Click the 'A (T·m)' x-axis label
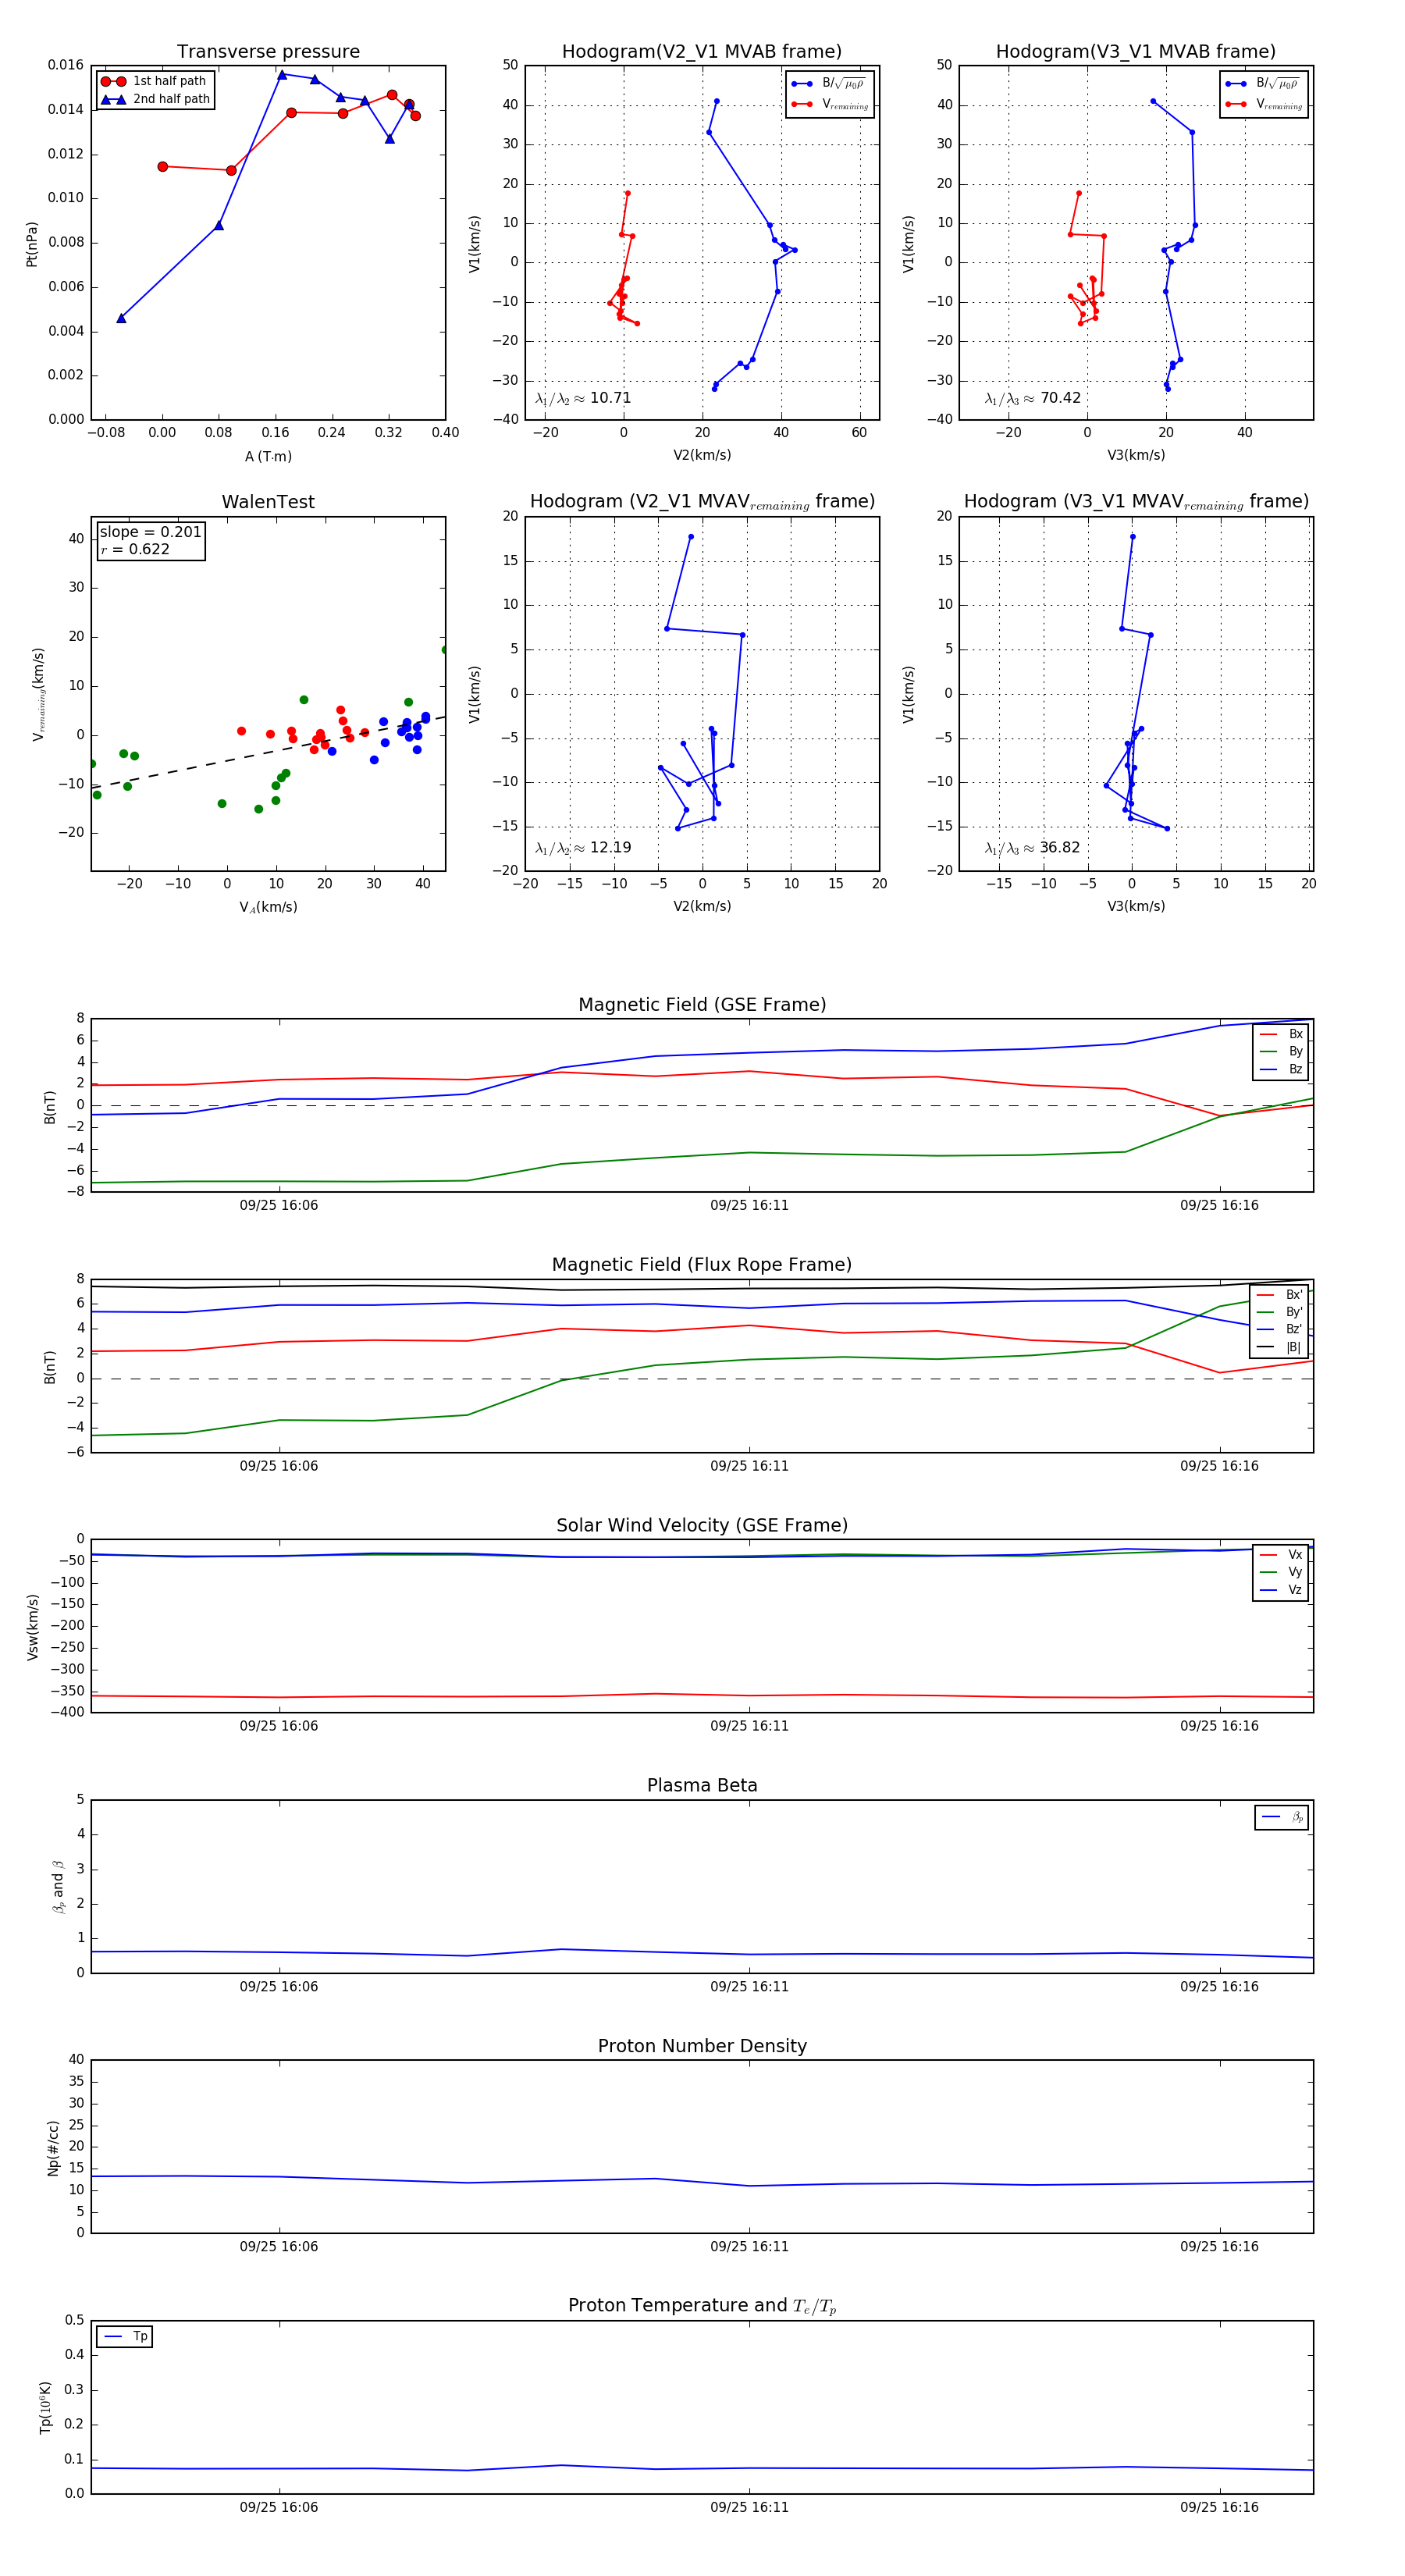This screenshot has height=2576, width=1405. [268, 456]
